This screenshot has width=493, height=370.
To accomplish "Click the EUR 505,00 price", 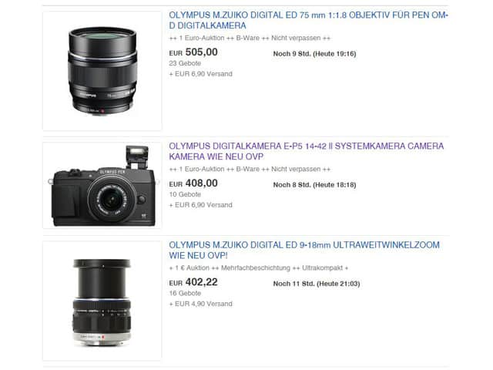I will tap(193, 52).
